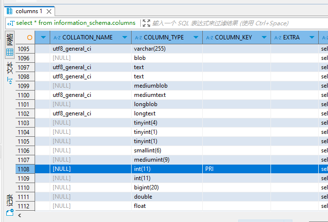
Task: Open dropdown arrow of the first narrow column
Action: click(43, 37)
